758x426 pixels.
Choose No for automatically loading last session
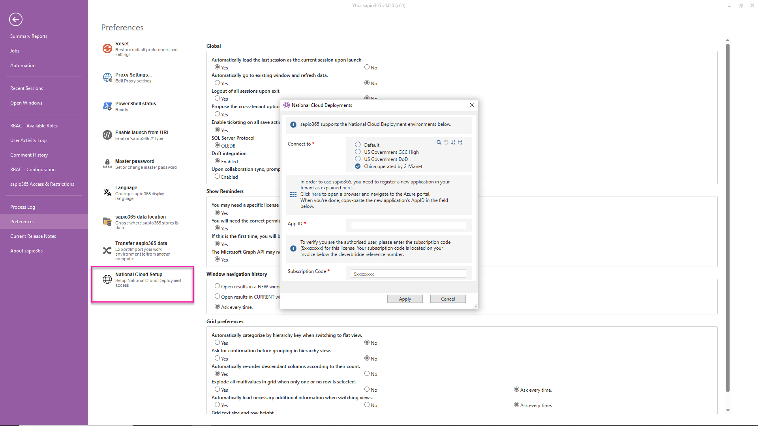click(x=367, y=67)
